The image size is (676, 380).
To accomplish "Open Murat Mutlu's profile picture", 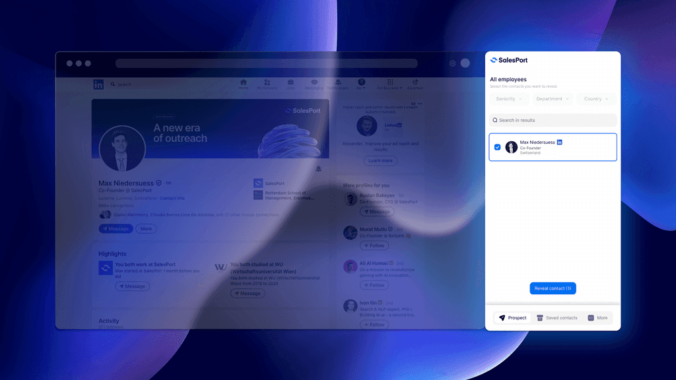I will coord(350,233).
